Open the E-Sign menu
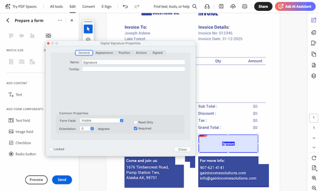The image size is (319, 191). 106,7
